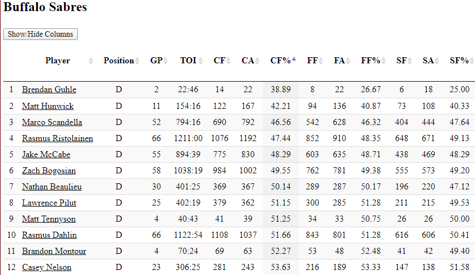The height and width of the screenshot is (275, 475).
Task: Sort by SA column arrows
Action: point(437,61)
